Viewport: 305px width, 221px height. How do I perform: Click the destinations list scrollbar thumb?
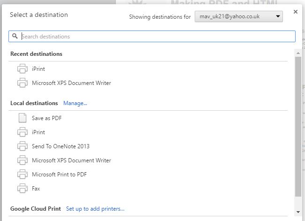pos(298,127)
